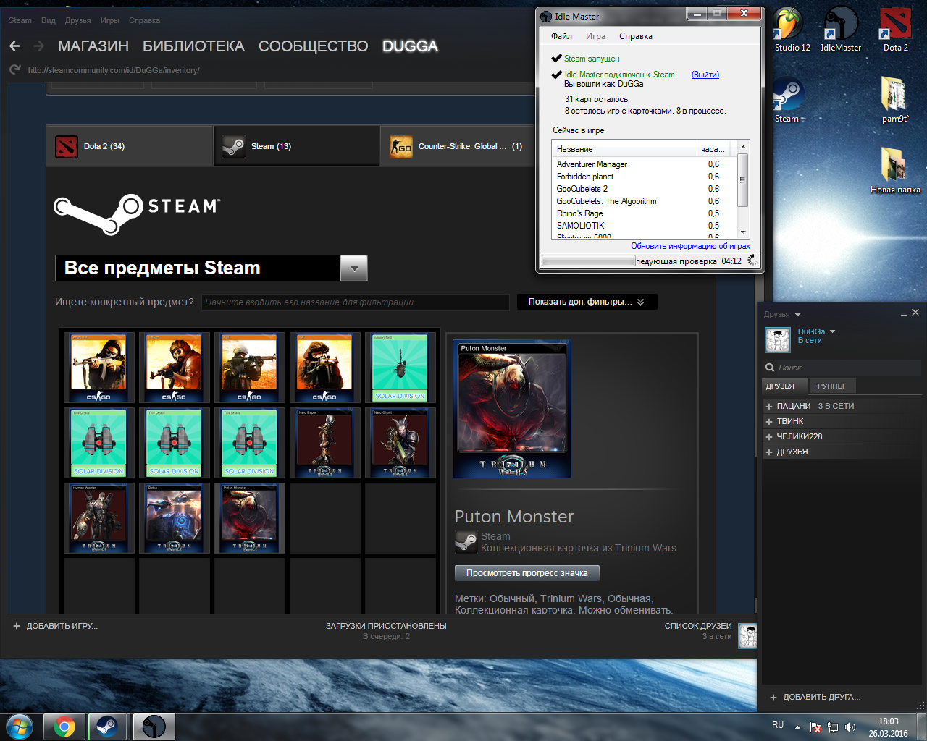Switch to Google Chrome in the taskbar
This screenshot has width=927, height=741.
pos(64,727)
